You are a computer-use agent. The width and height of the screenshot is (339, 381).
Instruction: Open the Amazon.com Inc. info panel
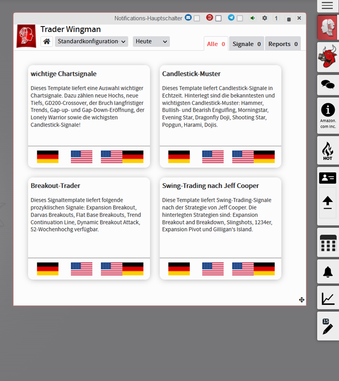(x=328, y=115)
